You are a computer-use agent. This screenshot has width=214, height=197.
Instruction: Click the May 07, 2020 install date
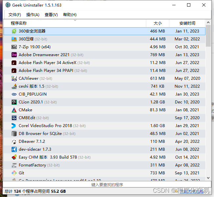187,78
